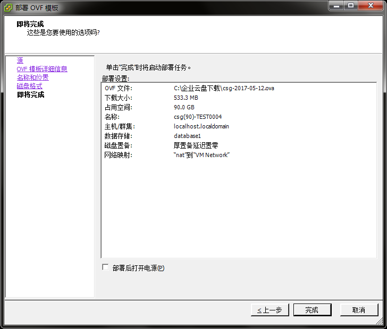Click the 主机/群集 label
387x329 pixels.
coord(120,126)
